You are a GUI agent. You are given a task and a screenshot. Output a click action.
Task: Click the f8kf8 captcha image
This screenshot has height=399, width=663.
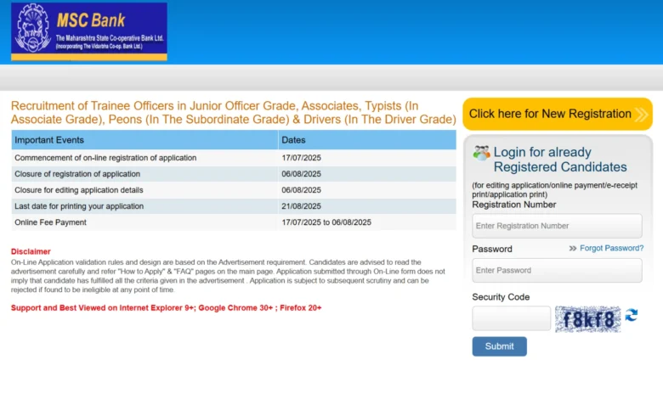[587, 319]
